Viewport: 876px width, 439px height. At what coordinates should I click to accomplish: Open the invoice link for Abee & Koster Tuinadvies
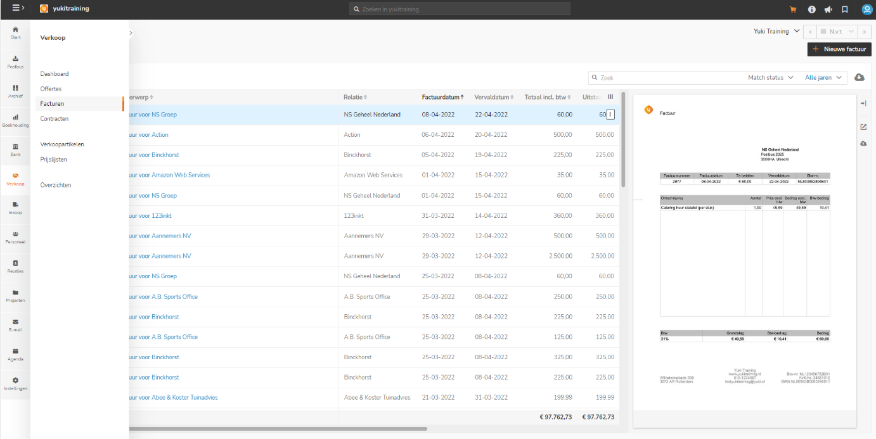[174, 398]
